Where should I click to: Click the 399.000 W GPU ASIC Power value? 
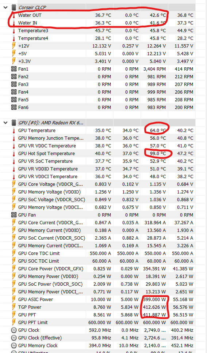(155, 300)
